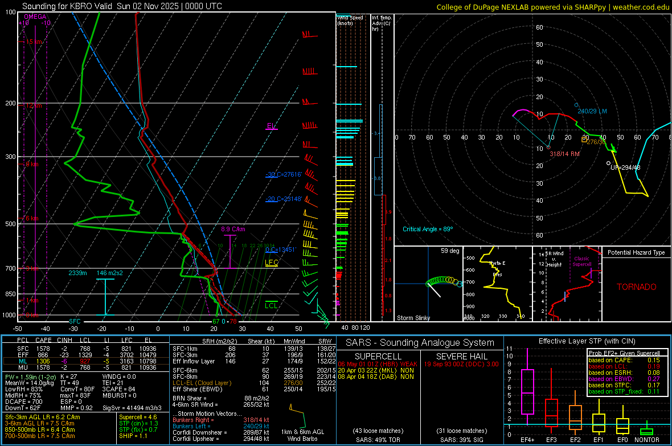The image size is (672, 446).
Task: Click the STP (cin) = 1.3 value
Action: (x=138, y=424)
